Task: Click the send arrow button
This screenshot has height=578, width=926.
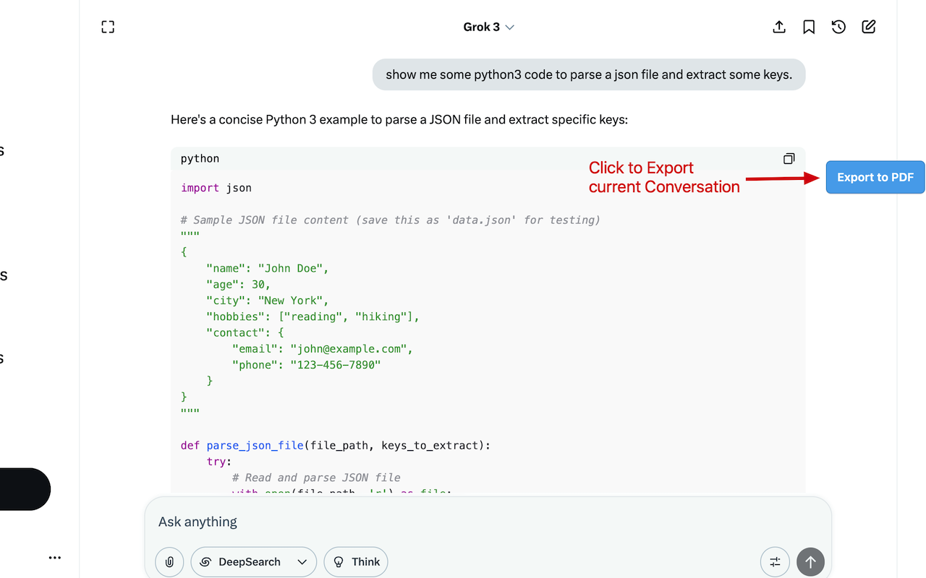Action: [810, 561]
